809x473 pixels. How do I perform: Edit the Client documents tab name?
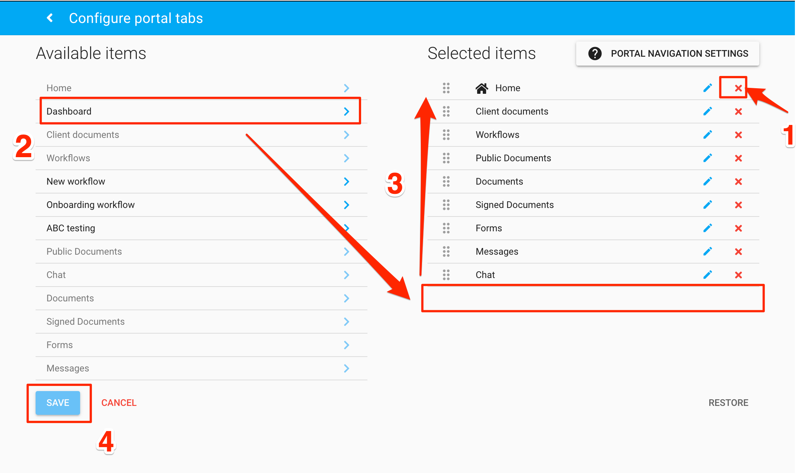coord(707,111)
